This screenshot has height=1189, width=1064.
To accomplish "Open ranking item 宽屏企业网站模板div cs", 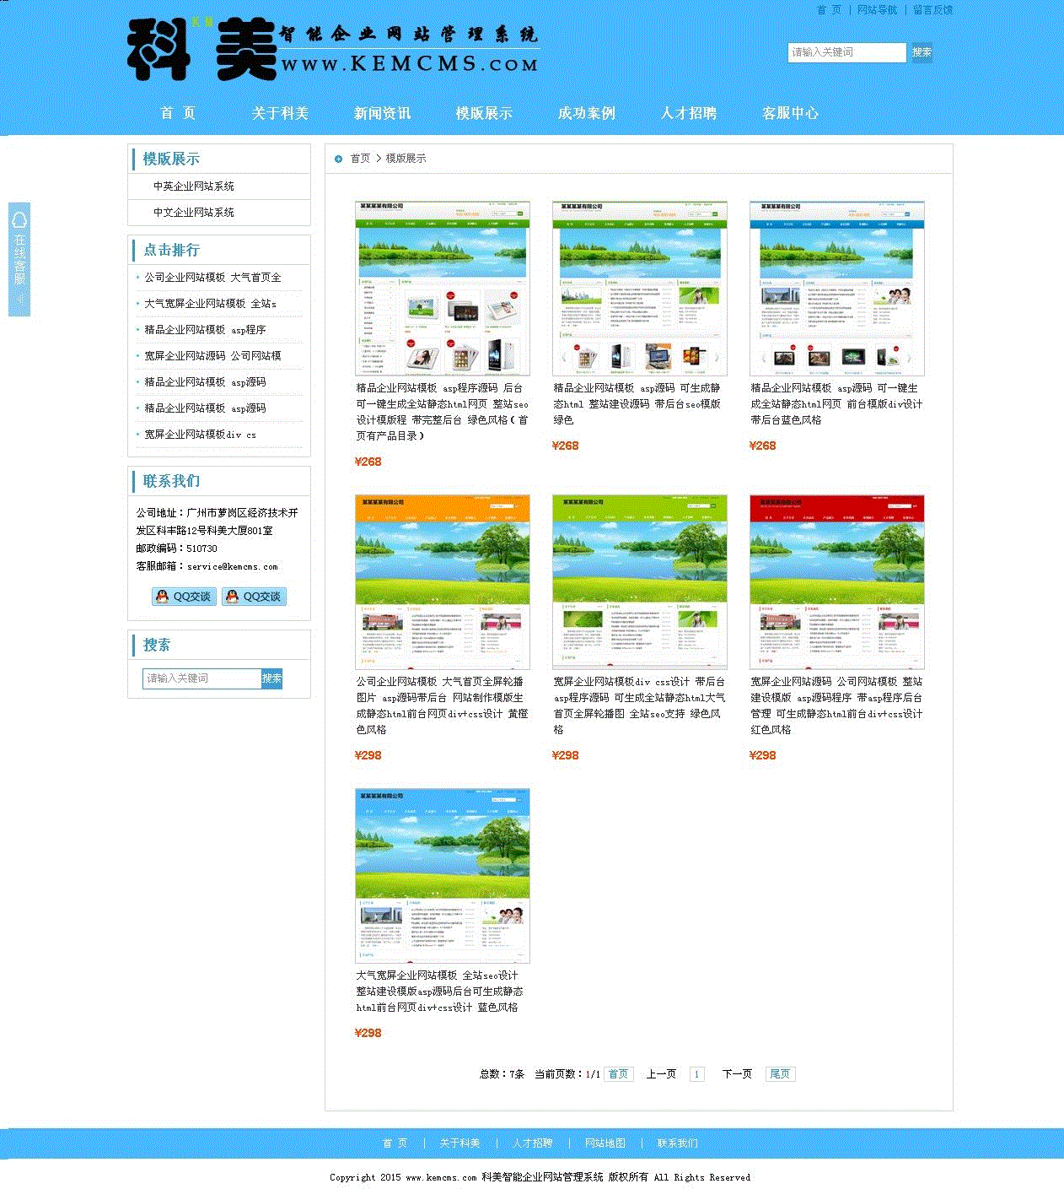I will tap(200, 435).
